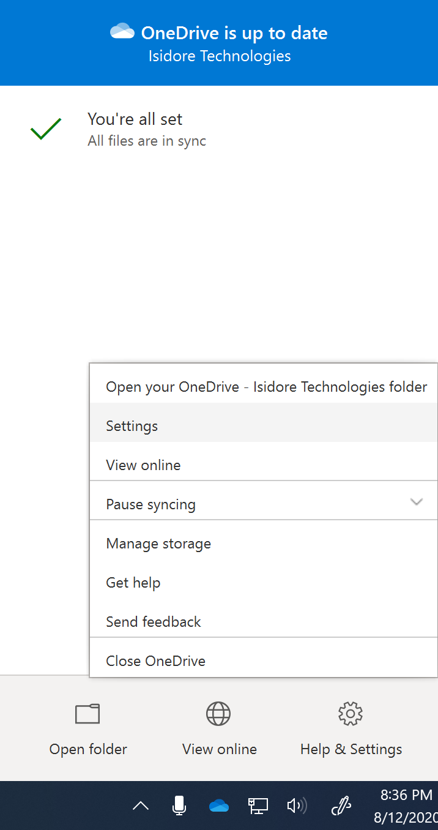
Task: Open the network tray icon
Action: point(258,806)
